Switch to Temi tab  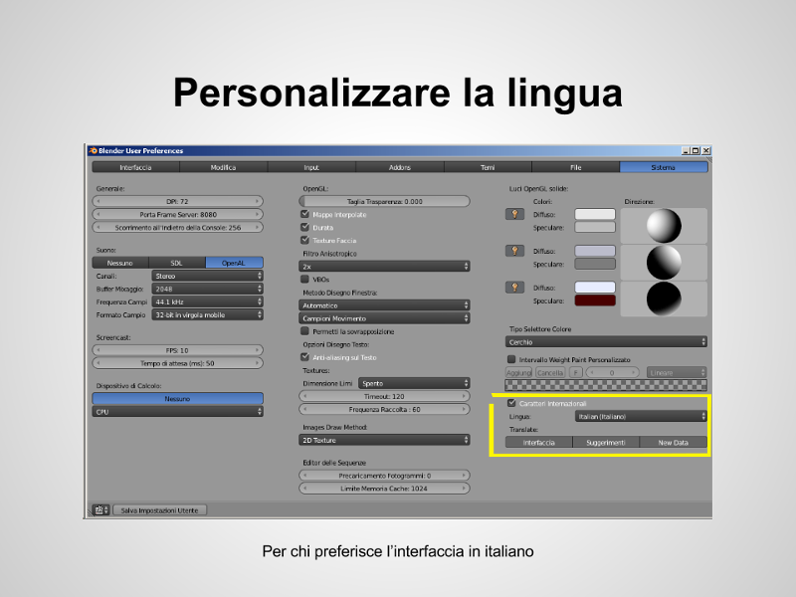click(x=488, y=167)
